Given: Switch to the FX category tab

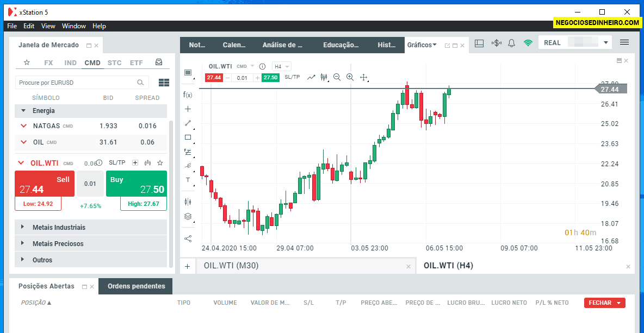Looking at the screenshot, I should point(48,63).
